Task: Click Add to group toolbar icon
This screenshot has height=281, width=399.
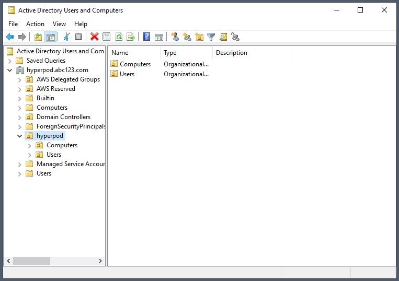Action: (x=235, y=37)
